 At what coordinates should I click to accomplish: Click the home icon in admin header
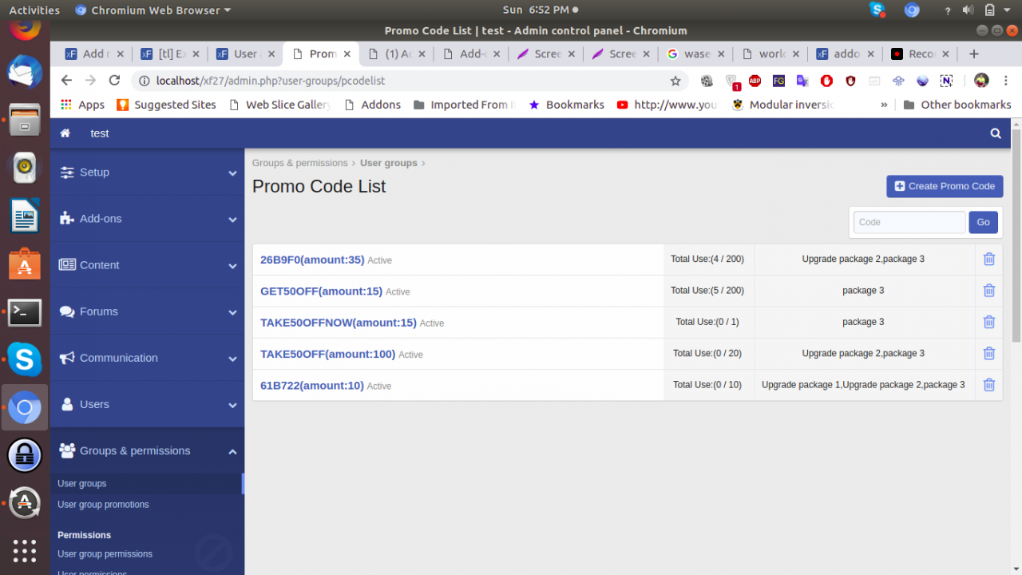pyautogui.click(x=65, y=133)
